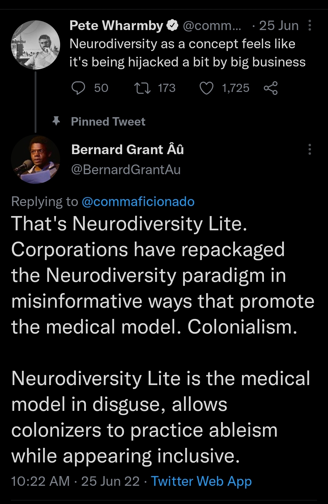Share Pete Wharmby's tweet
Image resolution: width=328 pixels, height=504 pixels.
tap(270, 88)
